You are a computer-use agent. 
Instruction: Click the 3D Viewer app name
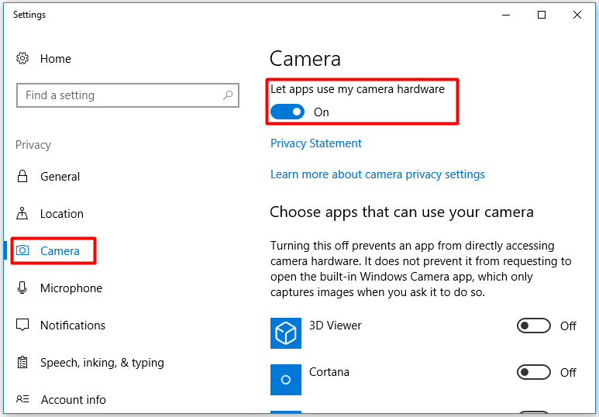coord(335,326)
